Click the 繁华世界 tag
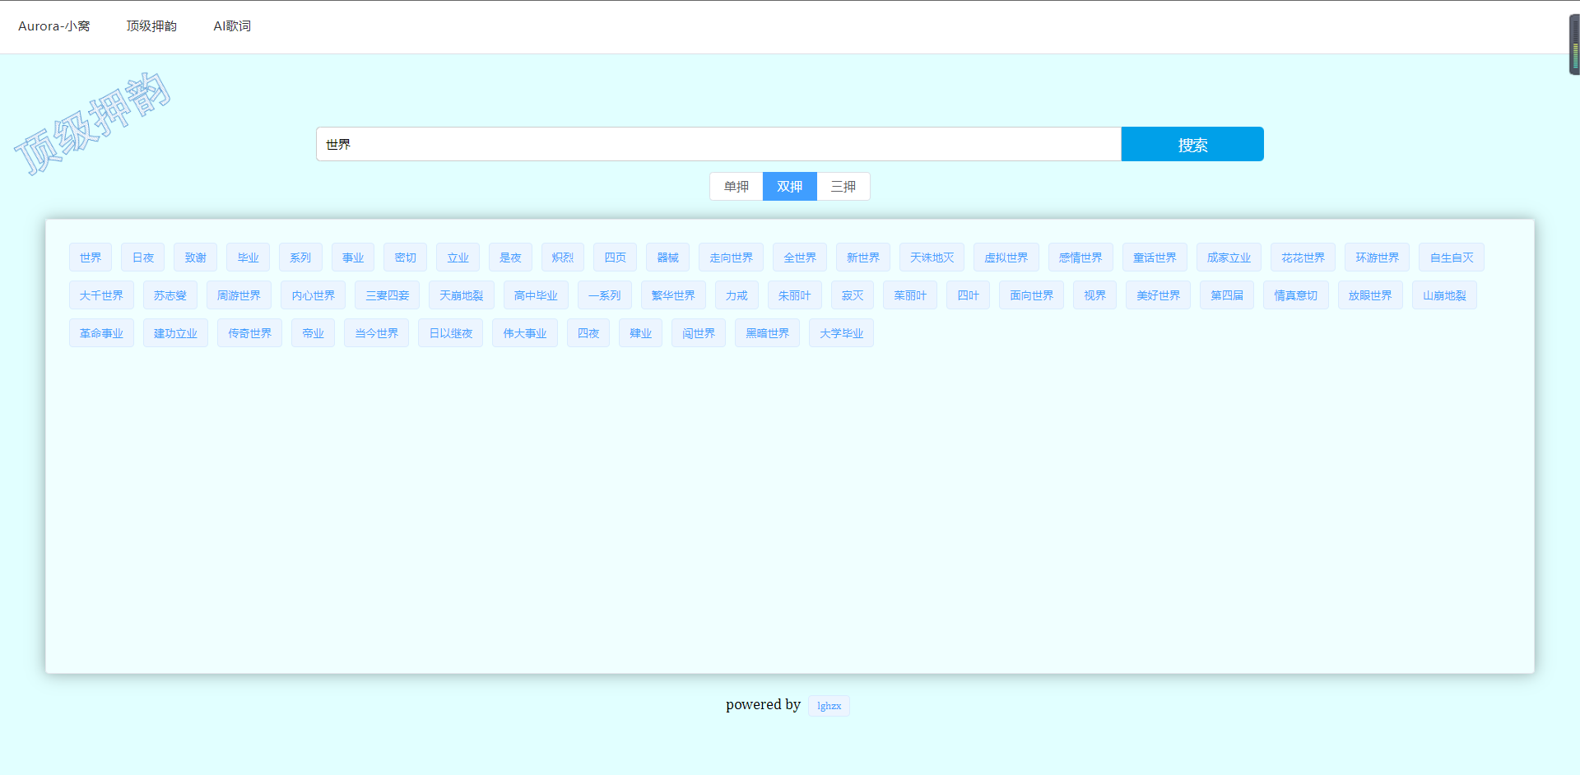Viewport: 1580px width, 775px height. pos(673,295)
